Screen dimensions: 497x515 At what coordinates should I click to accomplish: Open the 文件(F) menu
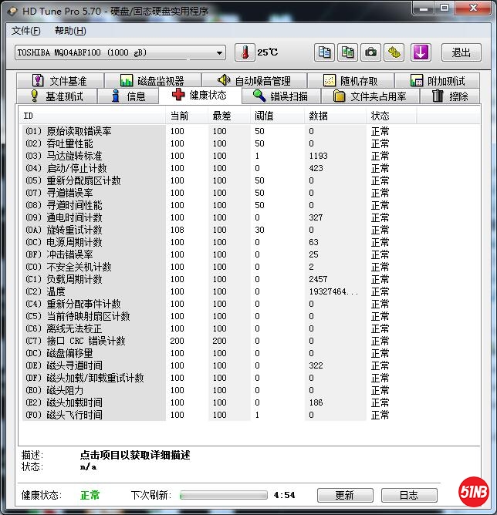click(x=26, y=31)
